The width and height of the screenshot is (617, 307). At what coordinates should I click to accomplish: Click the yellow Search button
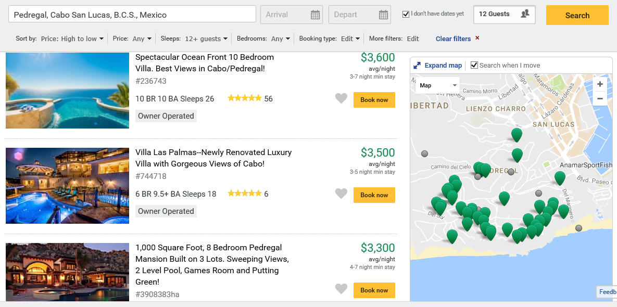[577, 15]
